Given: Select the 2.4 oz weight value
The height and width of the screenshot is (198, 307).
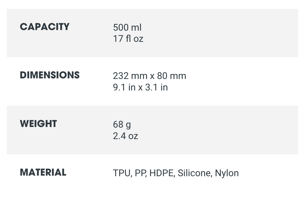Looking at the screenshot, I should (x=125, y=136).
